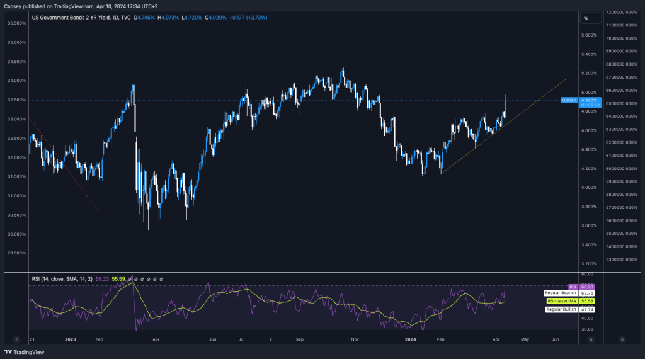Click the 2023 marker on time axis
This screenshot has height=359, width=645.
tap(70, 339)
